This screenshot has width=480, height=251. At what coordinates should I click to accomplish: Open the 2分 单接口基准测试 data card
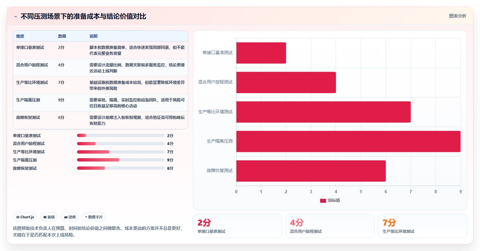[x=238, y=226]
